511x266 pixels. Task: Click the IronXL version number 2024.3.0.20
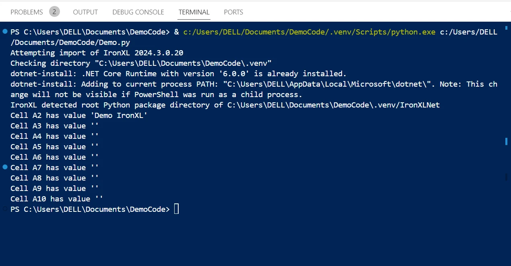(x=159, y=53)
